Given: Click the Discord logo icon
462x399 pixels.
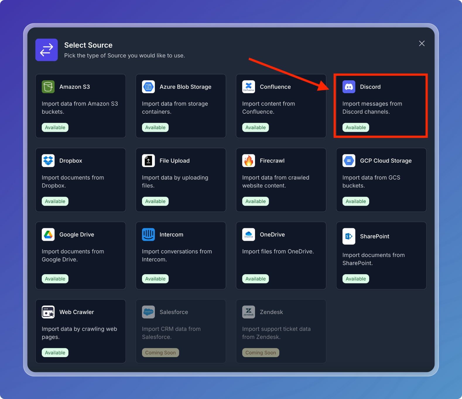Looking at the screenshot, I should pos(349,87).
